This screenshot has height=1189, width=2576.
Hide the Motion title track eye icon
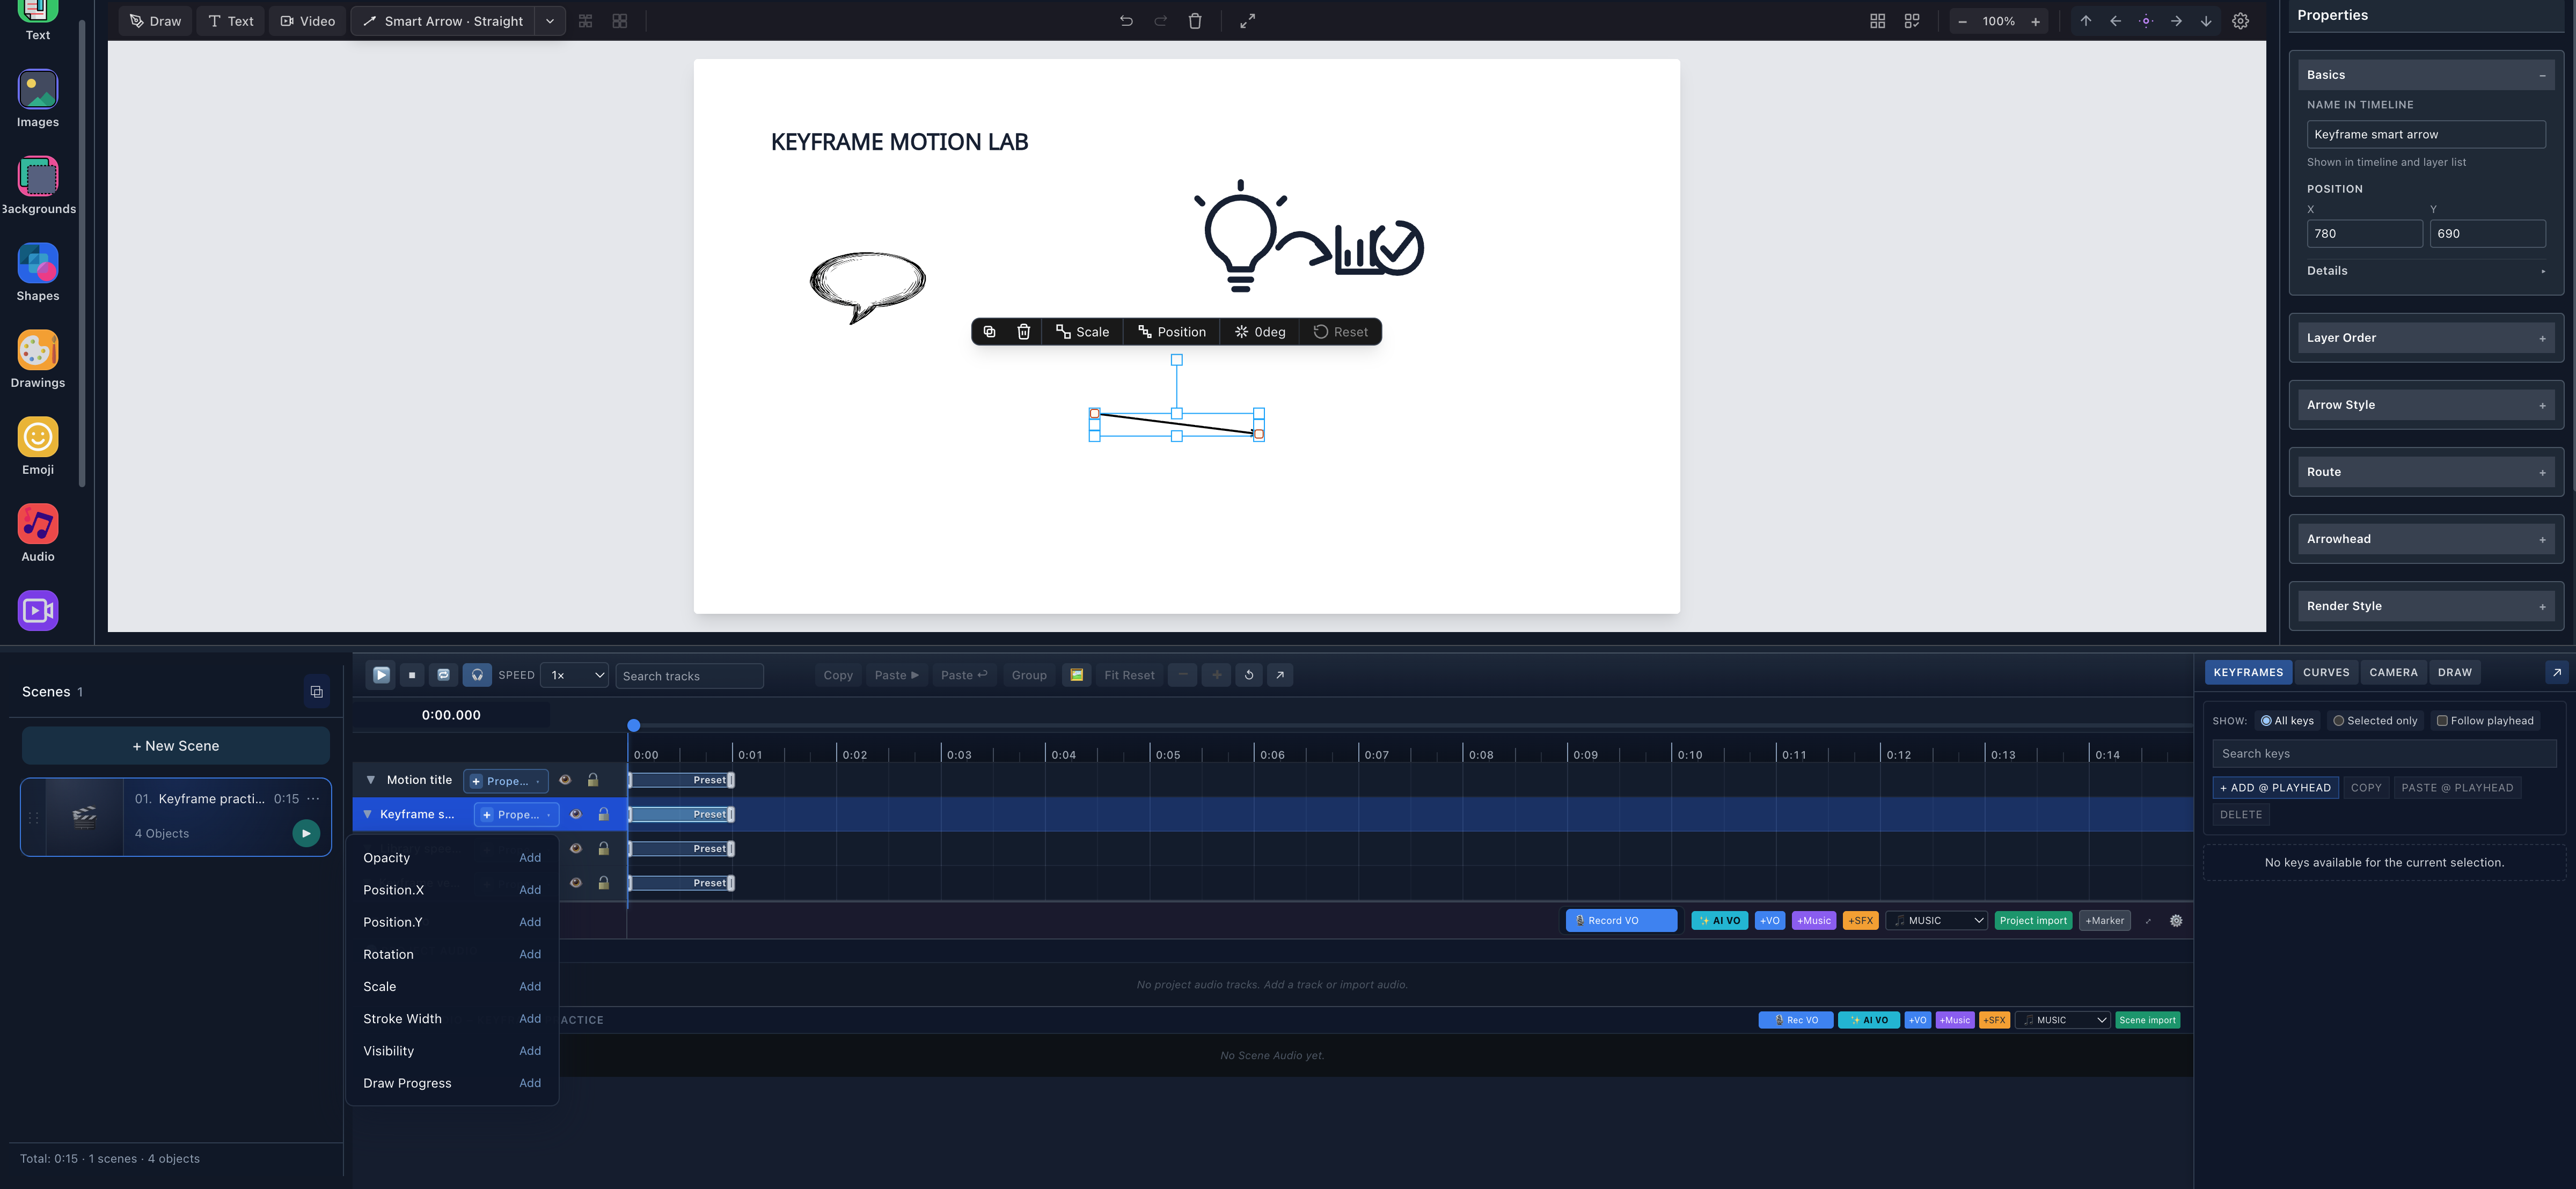(565, 780)
